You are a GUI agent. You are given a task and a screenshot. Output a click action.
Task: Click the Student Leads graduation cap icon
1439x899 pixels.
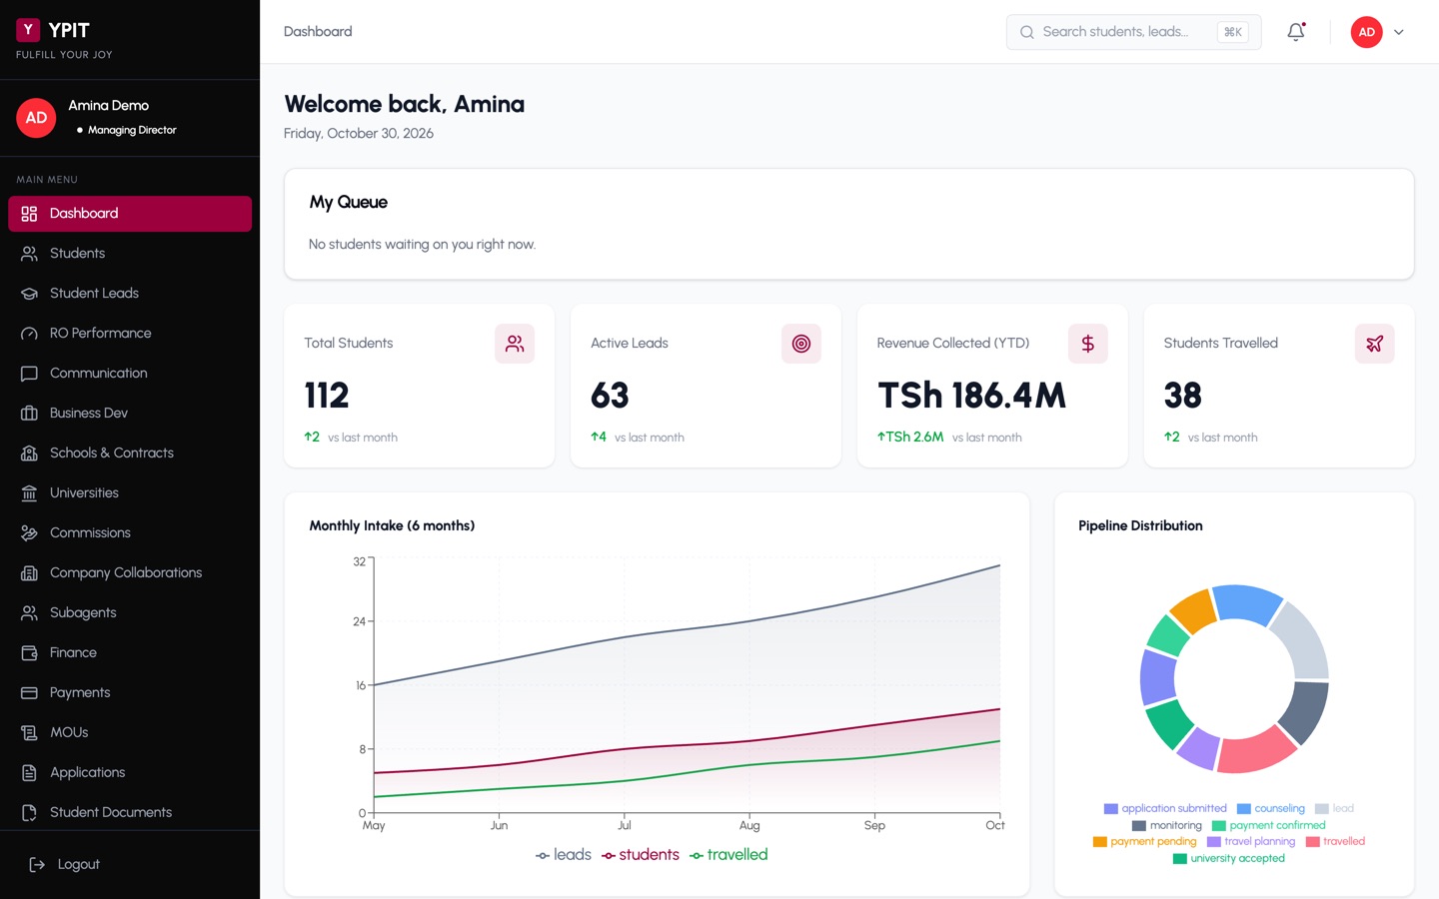29,293
